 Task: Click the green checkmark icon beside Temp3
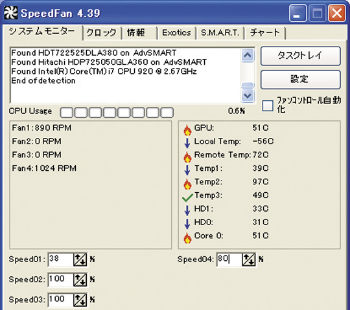[x=187, y=197]
